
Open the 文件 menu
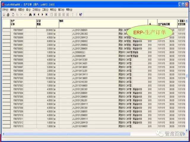pos(5,10)
